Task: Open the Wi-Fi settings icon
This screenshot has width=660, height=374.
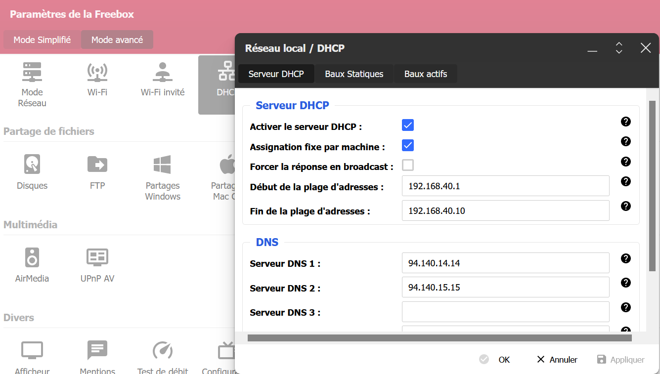Action: click(97, 72)
